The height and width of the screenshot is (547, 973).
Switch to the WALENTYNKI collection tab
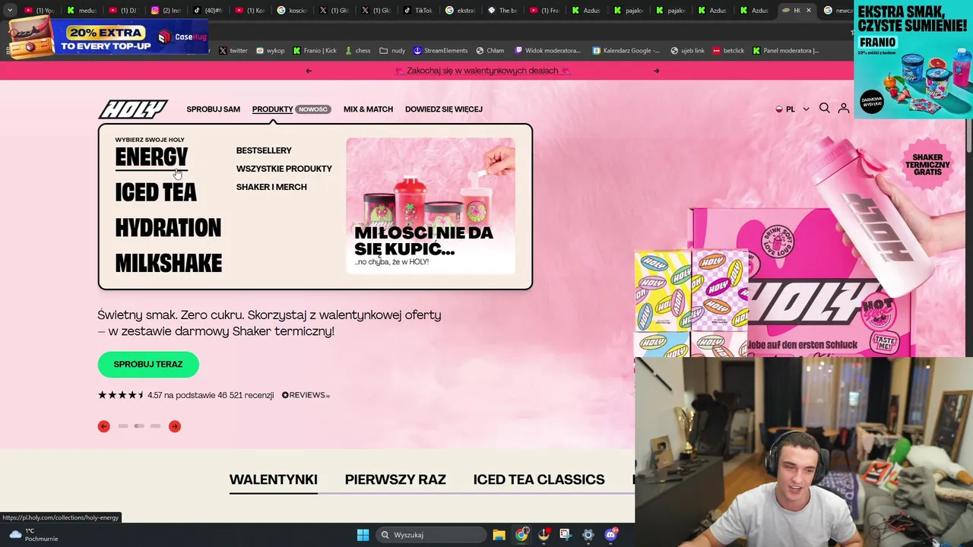274,479
